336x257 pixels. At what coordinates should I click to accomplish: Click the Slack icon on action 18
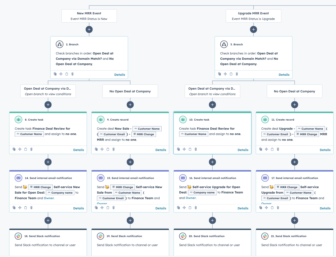(x=18, y=236)
